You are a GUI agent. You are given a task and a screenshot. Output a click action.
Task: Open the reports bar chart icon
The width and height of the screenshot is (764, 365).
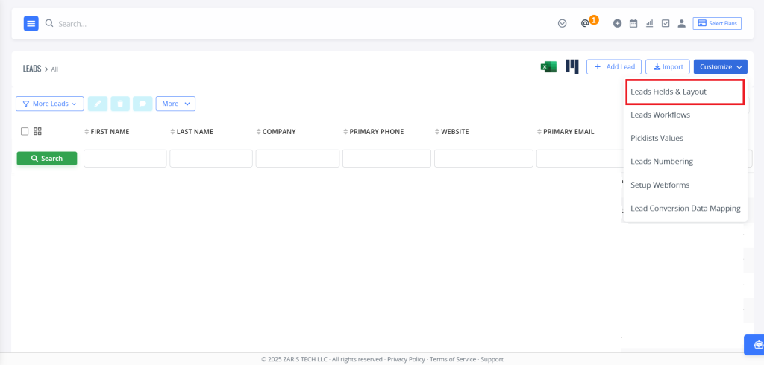[650, 23]
